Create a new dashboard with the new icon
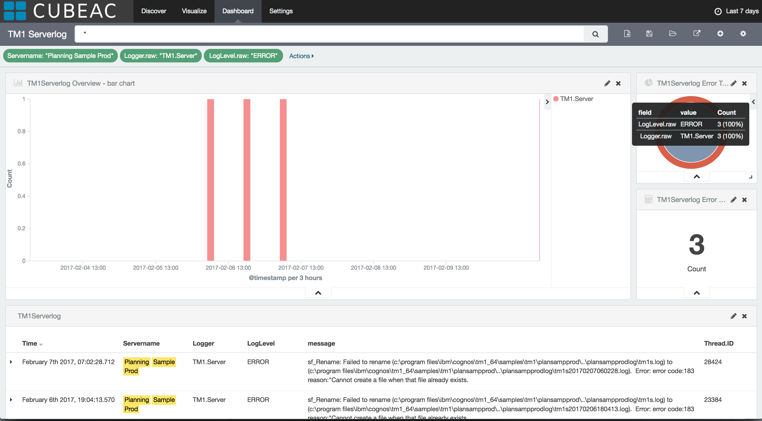 click(x=627, y=34)
